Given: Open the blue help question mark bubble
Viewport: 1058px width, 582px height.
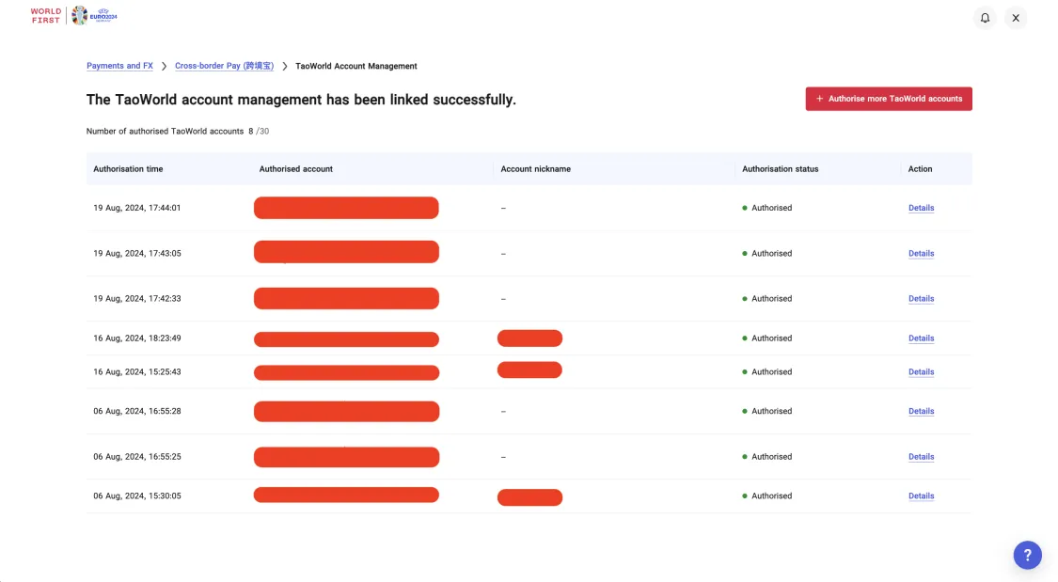Looking at the screenshot, I should [x=1027, y=555].
